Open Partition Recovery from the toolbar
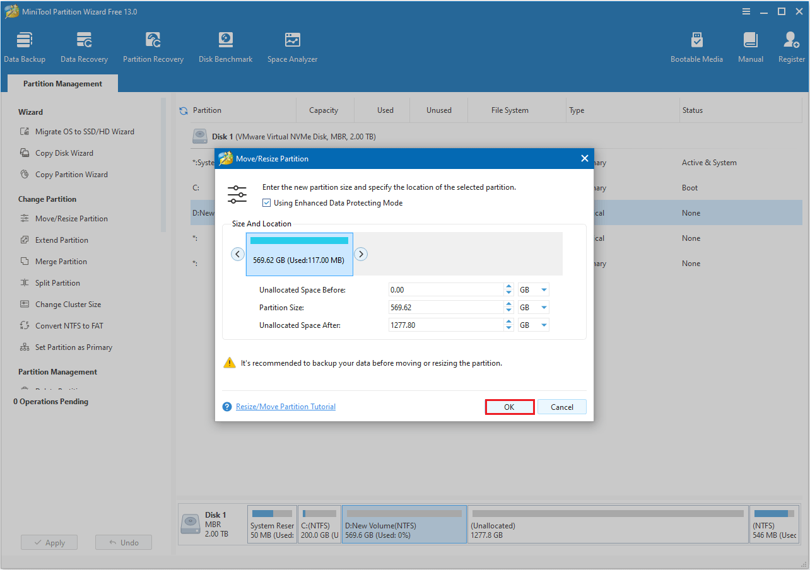This screenshot has width=810, height=570. pyautogui.click(x=153, y=47)
